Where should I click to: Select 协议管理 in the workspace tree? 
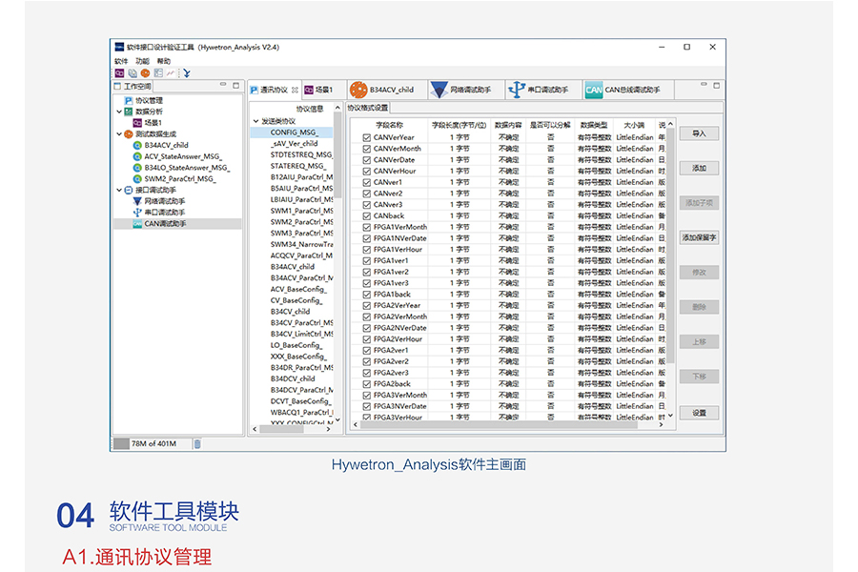pyautogui.click(x=149, y=100)
